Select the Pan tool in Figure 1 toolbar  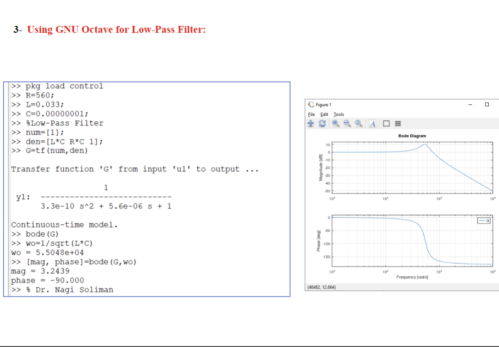(311, 124)
